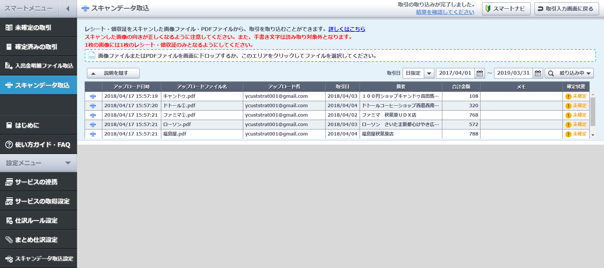The width and height of the screenshot is (604, 268).
Task: Click 未確定 status in 福島屋.pdf row
Action: 576,134
